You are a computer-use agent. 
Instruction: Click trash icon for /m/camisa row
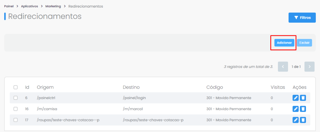click(x=303, y=109)
